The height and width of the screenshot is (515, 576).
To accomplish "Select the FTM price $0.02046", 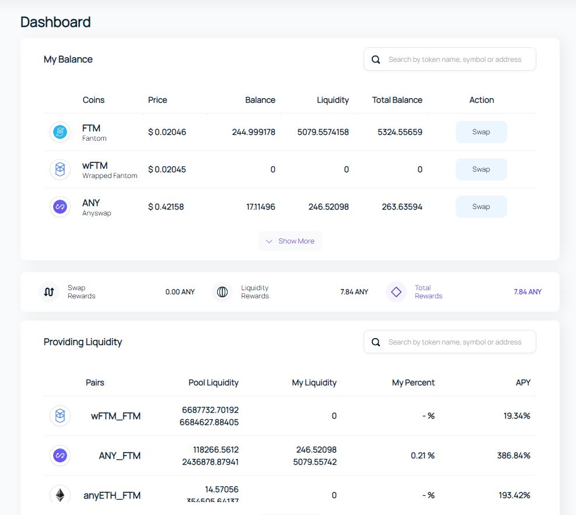I will 167,132.
